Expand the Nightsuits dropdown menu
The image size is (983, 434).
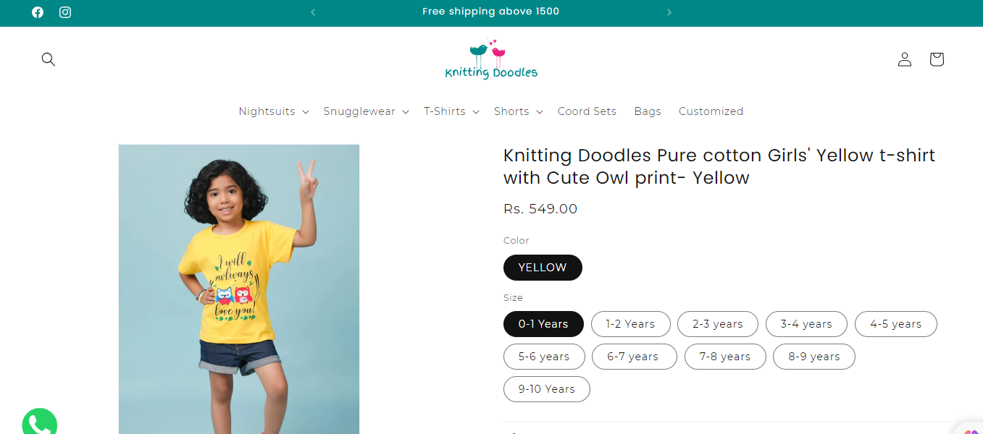[x=274, y=111]
